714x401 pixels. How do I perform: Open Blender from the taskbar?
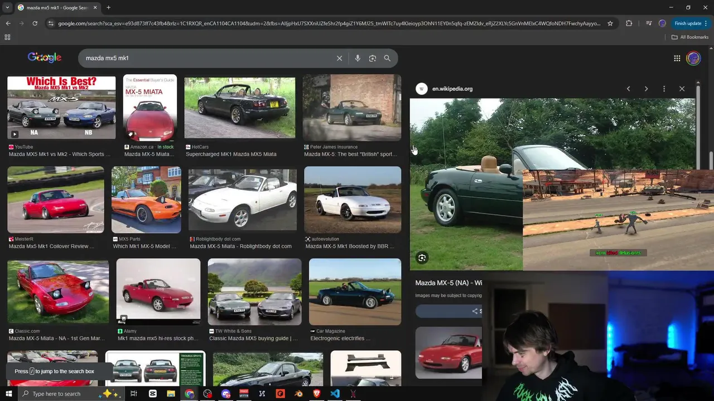click(x=298, y=394)
